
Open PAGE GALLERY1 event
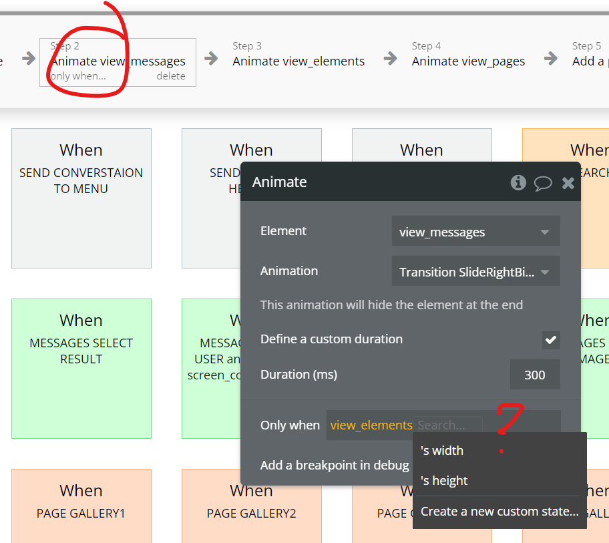(81, 506)
